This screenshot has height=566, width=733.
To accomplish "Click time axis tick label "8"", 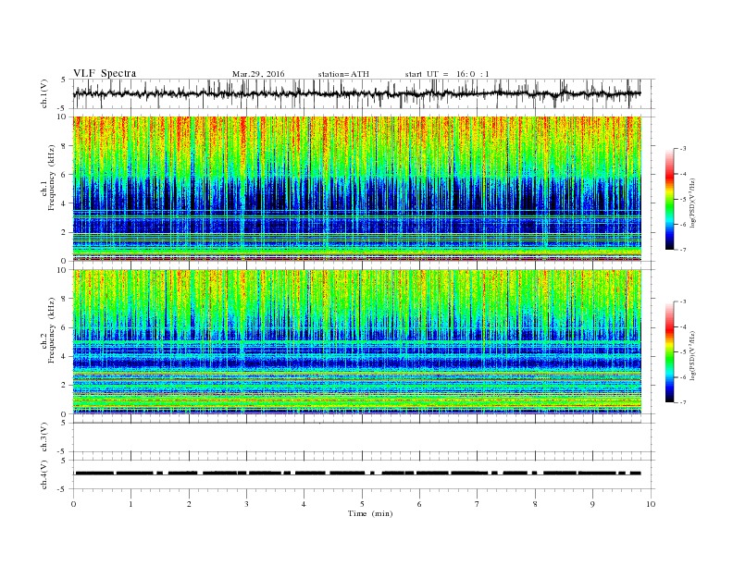I will pyautogui.click(x=535, y=504).
